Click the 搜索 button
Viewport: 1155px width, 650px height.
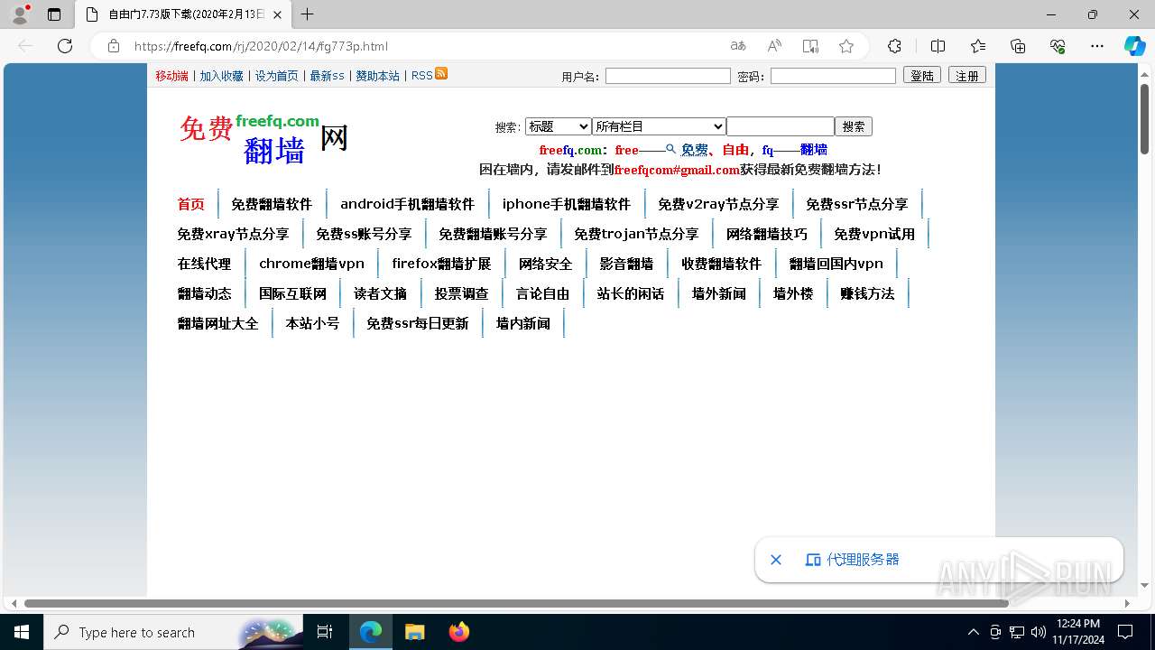854,126
